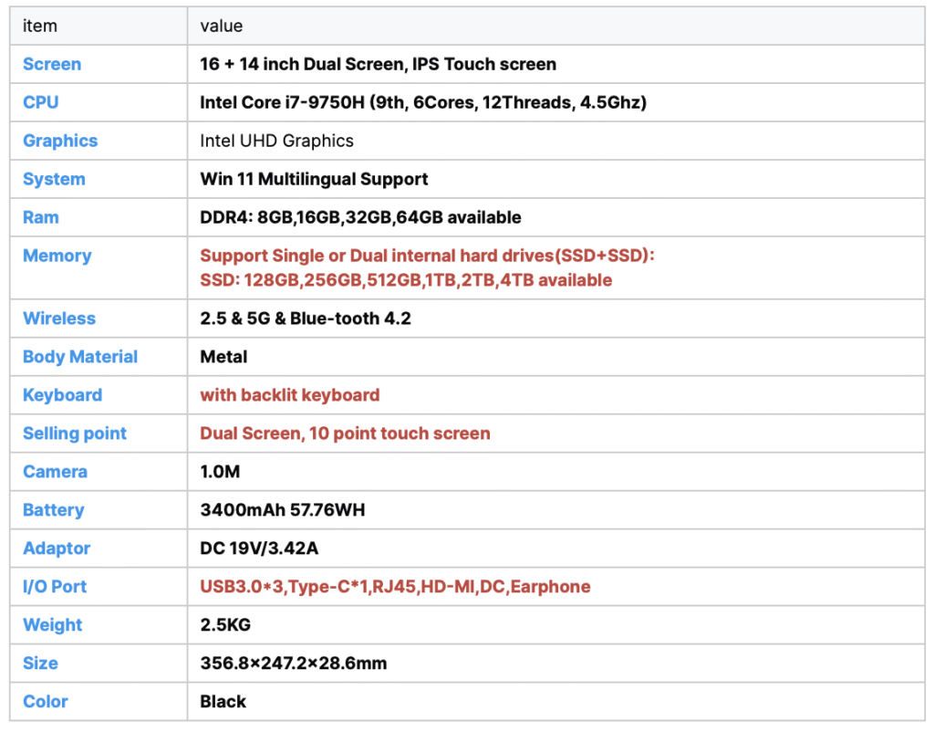Select the Graphics label in the table
The height and width of the screenshot is (732, 934).
pos(60,141)
